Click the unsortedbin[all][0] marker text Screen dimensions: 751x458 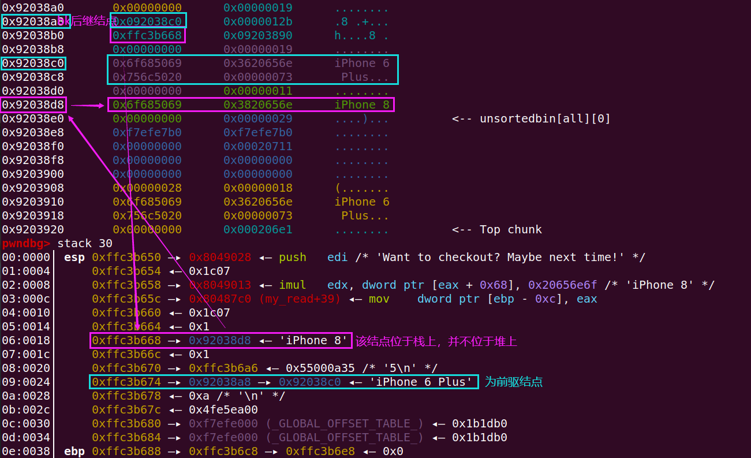click(x=531, y=119)
